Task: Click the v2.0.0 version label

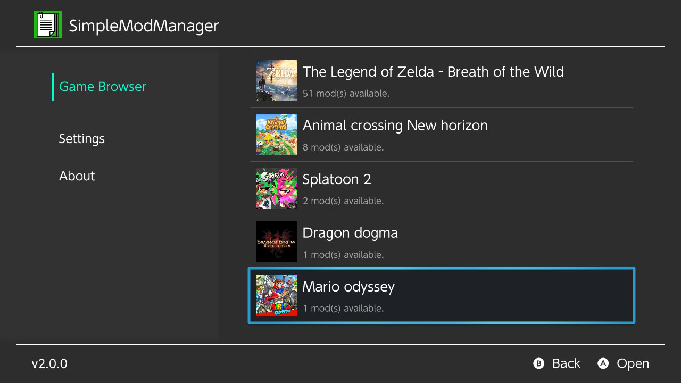Action: click(x=49, y=364)
